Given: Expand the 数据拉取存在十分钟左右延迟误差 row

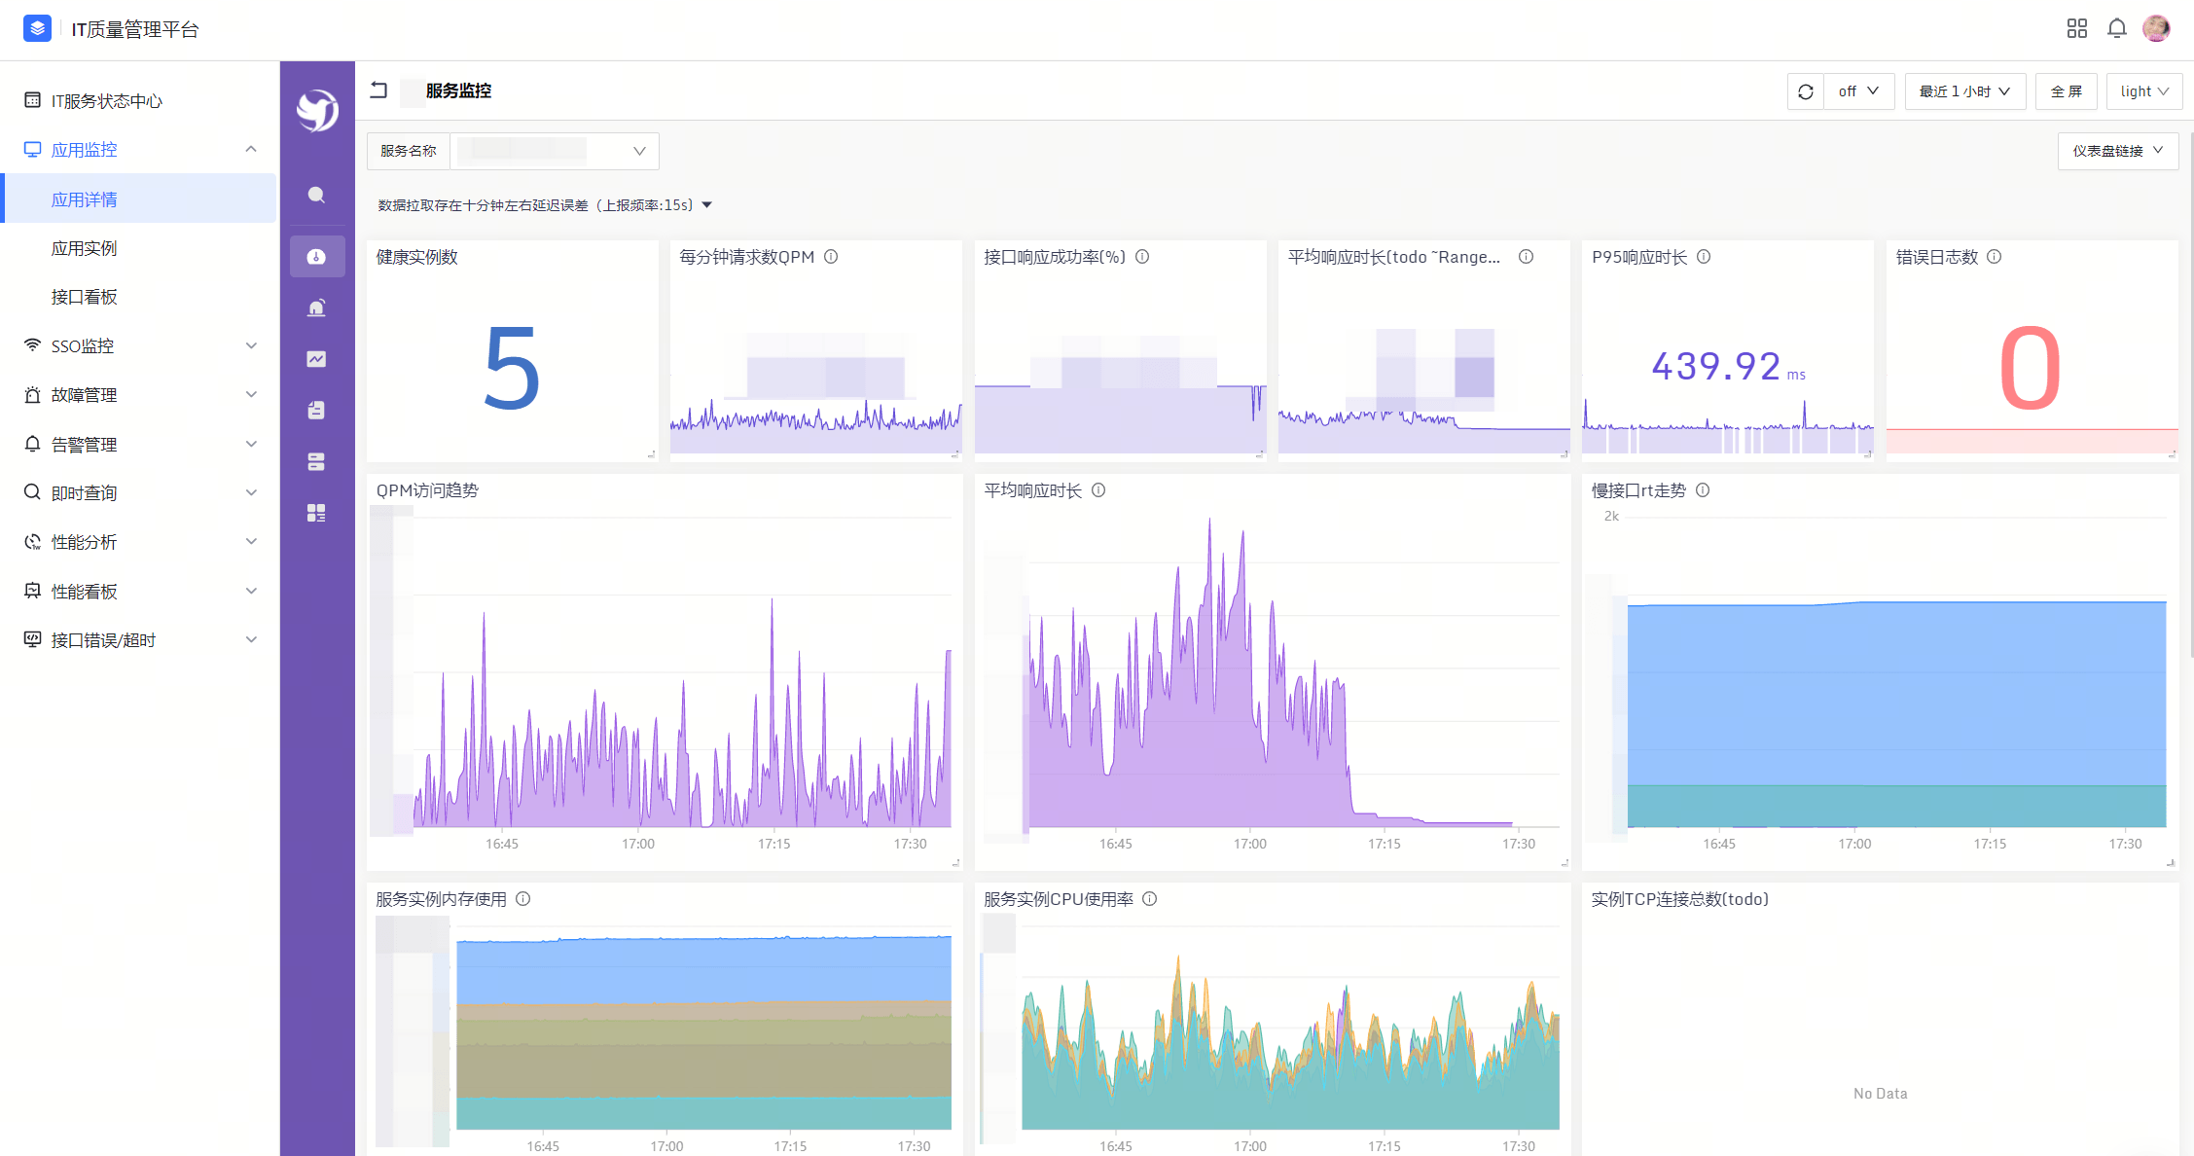Looking at the screenshot, I should [x=545, y=205].
